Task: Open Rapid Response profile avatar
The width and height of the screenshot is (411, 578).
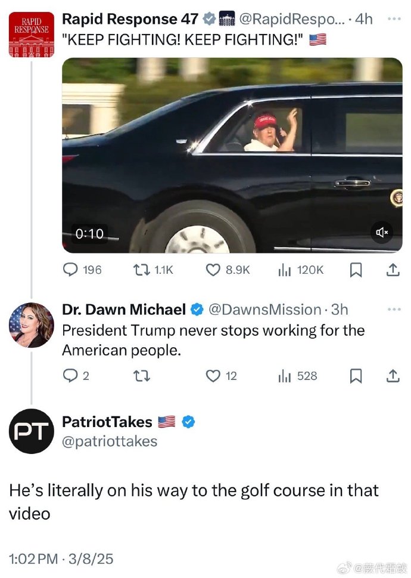Action: (x=32, y=35)
